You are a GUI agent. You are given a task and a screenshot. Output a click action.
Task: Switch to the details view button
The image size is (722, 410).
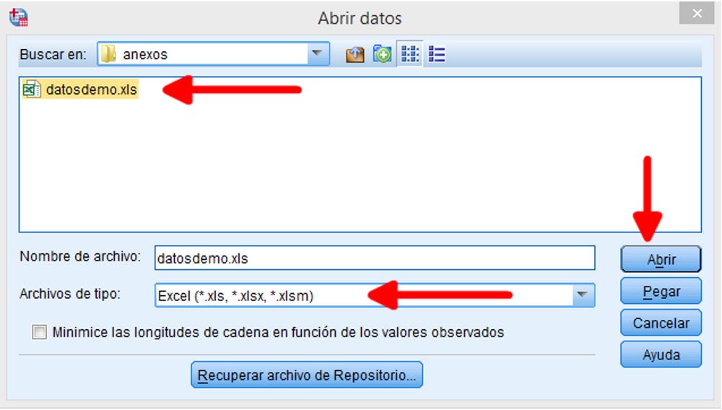coord(437,54)
